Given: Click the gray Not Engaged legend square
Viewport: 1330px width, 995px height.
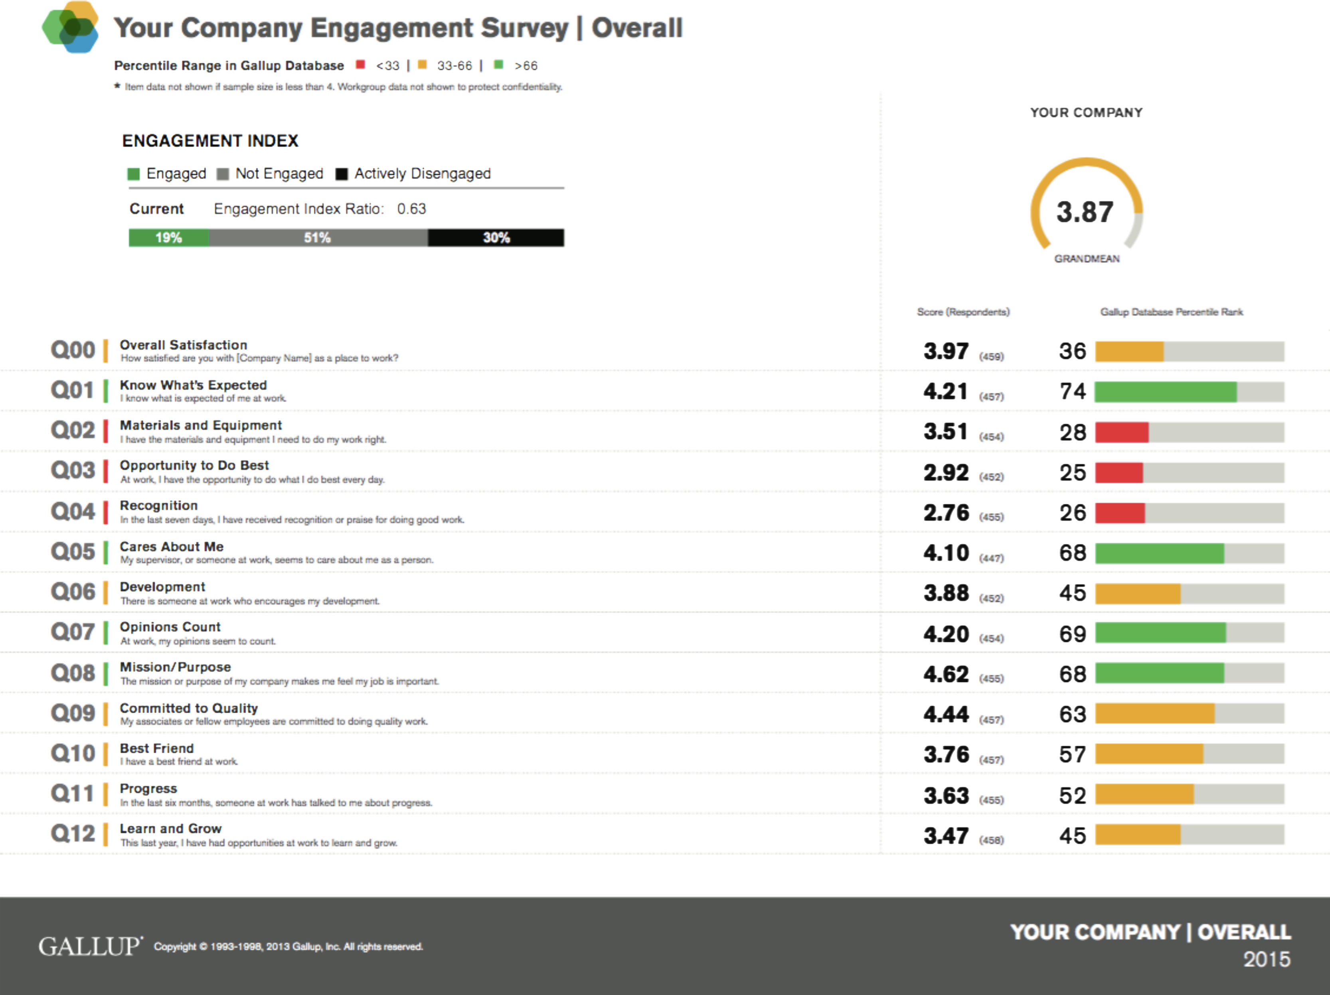Looking at the screenshot, I should tap(223, 174).
